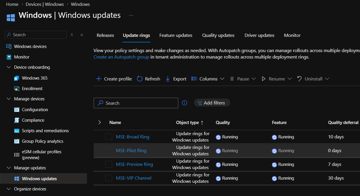Select the Create profile icon
Screen dimensions: 360x196
[x=98, y=79]
